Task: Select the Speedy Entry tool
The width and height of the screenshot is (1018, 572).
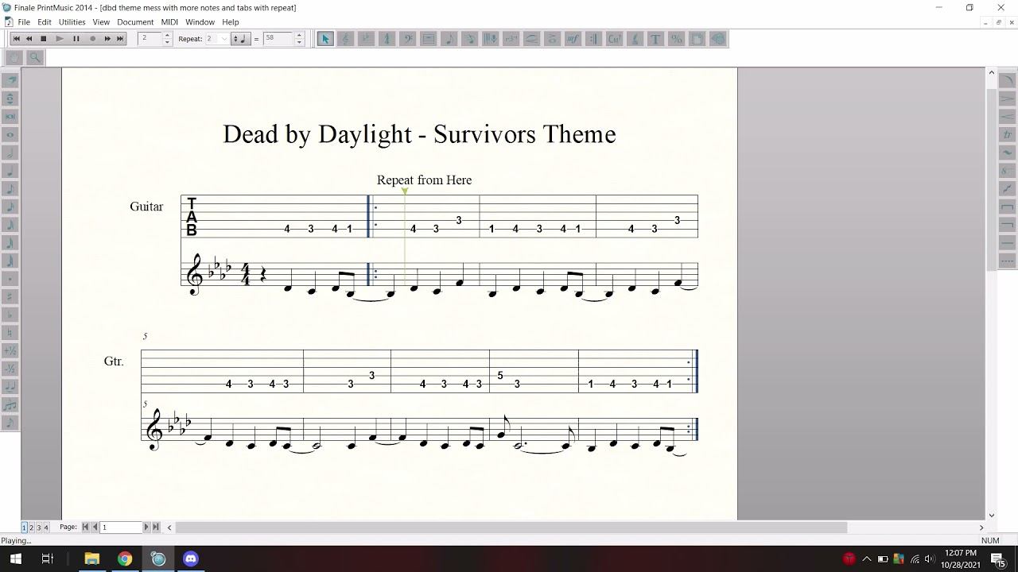Action: [470, 39]
